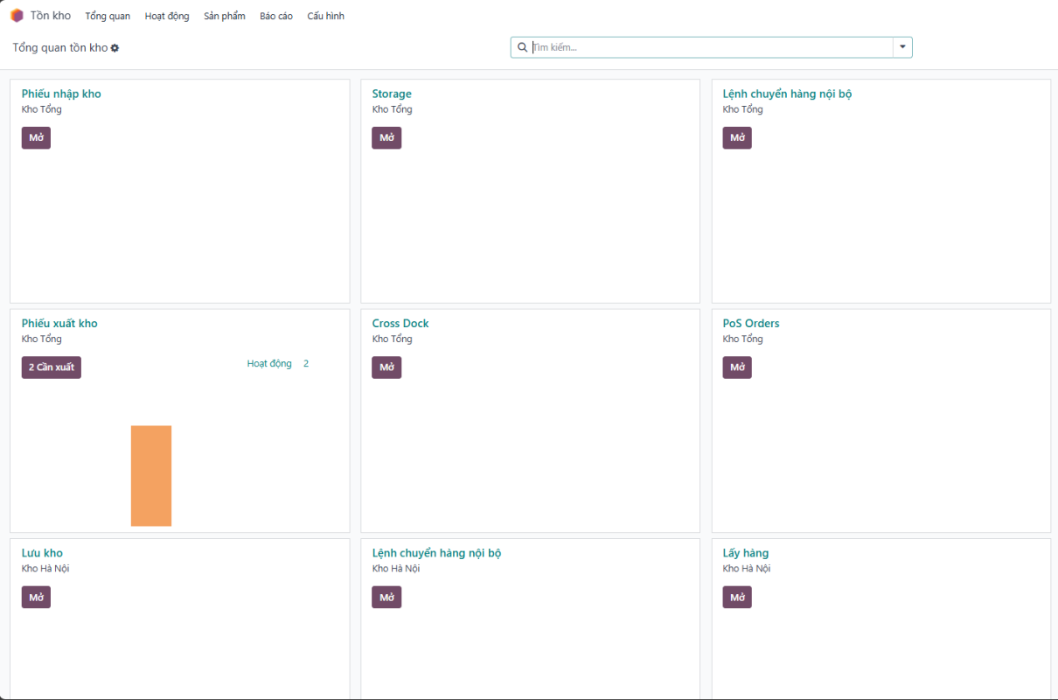Click the magnifier icon in the search bar
Image resolution: width=1058 pixels, height=700 pixels.
click(x=523, y=47)
